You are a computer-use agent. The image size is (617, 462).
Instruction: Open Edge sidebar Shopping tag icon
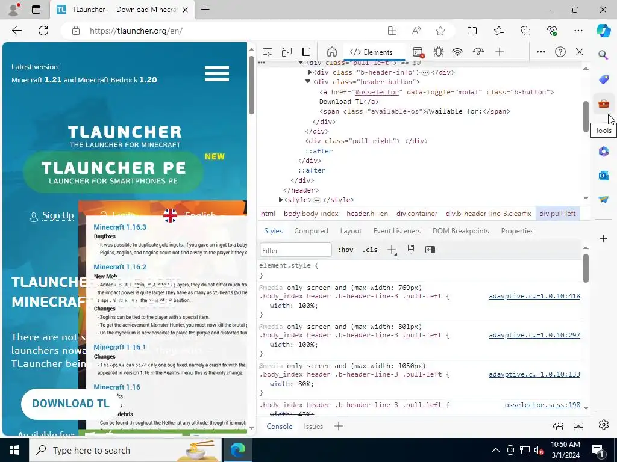[x=603, y=79]
